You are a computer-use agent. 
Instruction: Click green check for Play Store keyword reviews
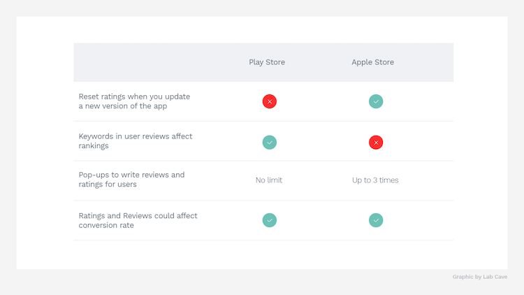(x=270, y=143)
